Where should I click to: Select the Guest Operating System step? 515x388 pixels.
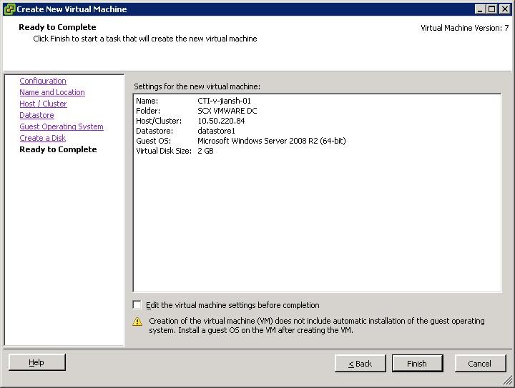pos(62,127)
